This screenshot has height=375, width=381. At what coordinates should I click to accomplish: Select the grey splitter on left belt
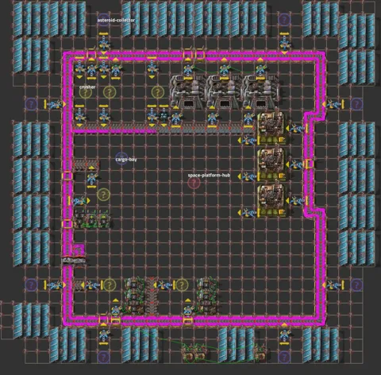74,261
